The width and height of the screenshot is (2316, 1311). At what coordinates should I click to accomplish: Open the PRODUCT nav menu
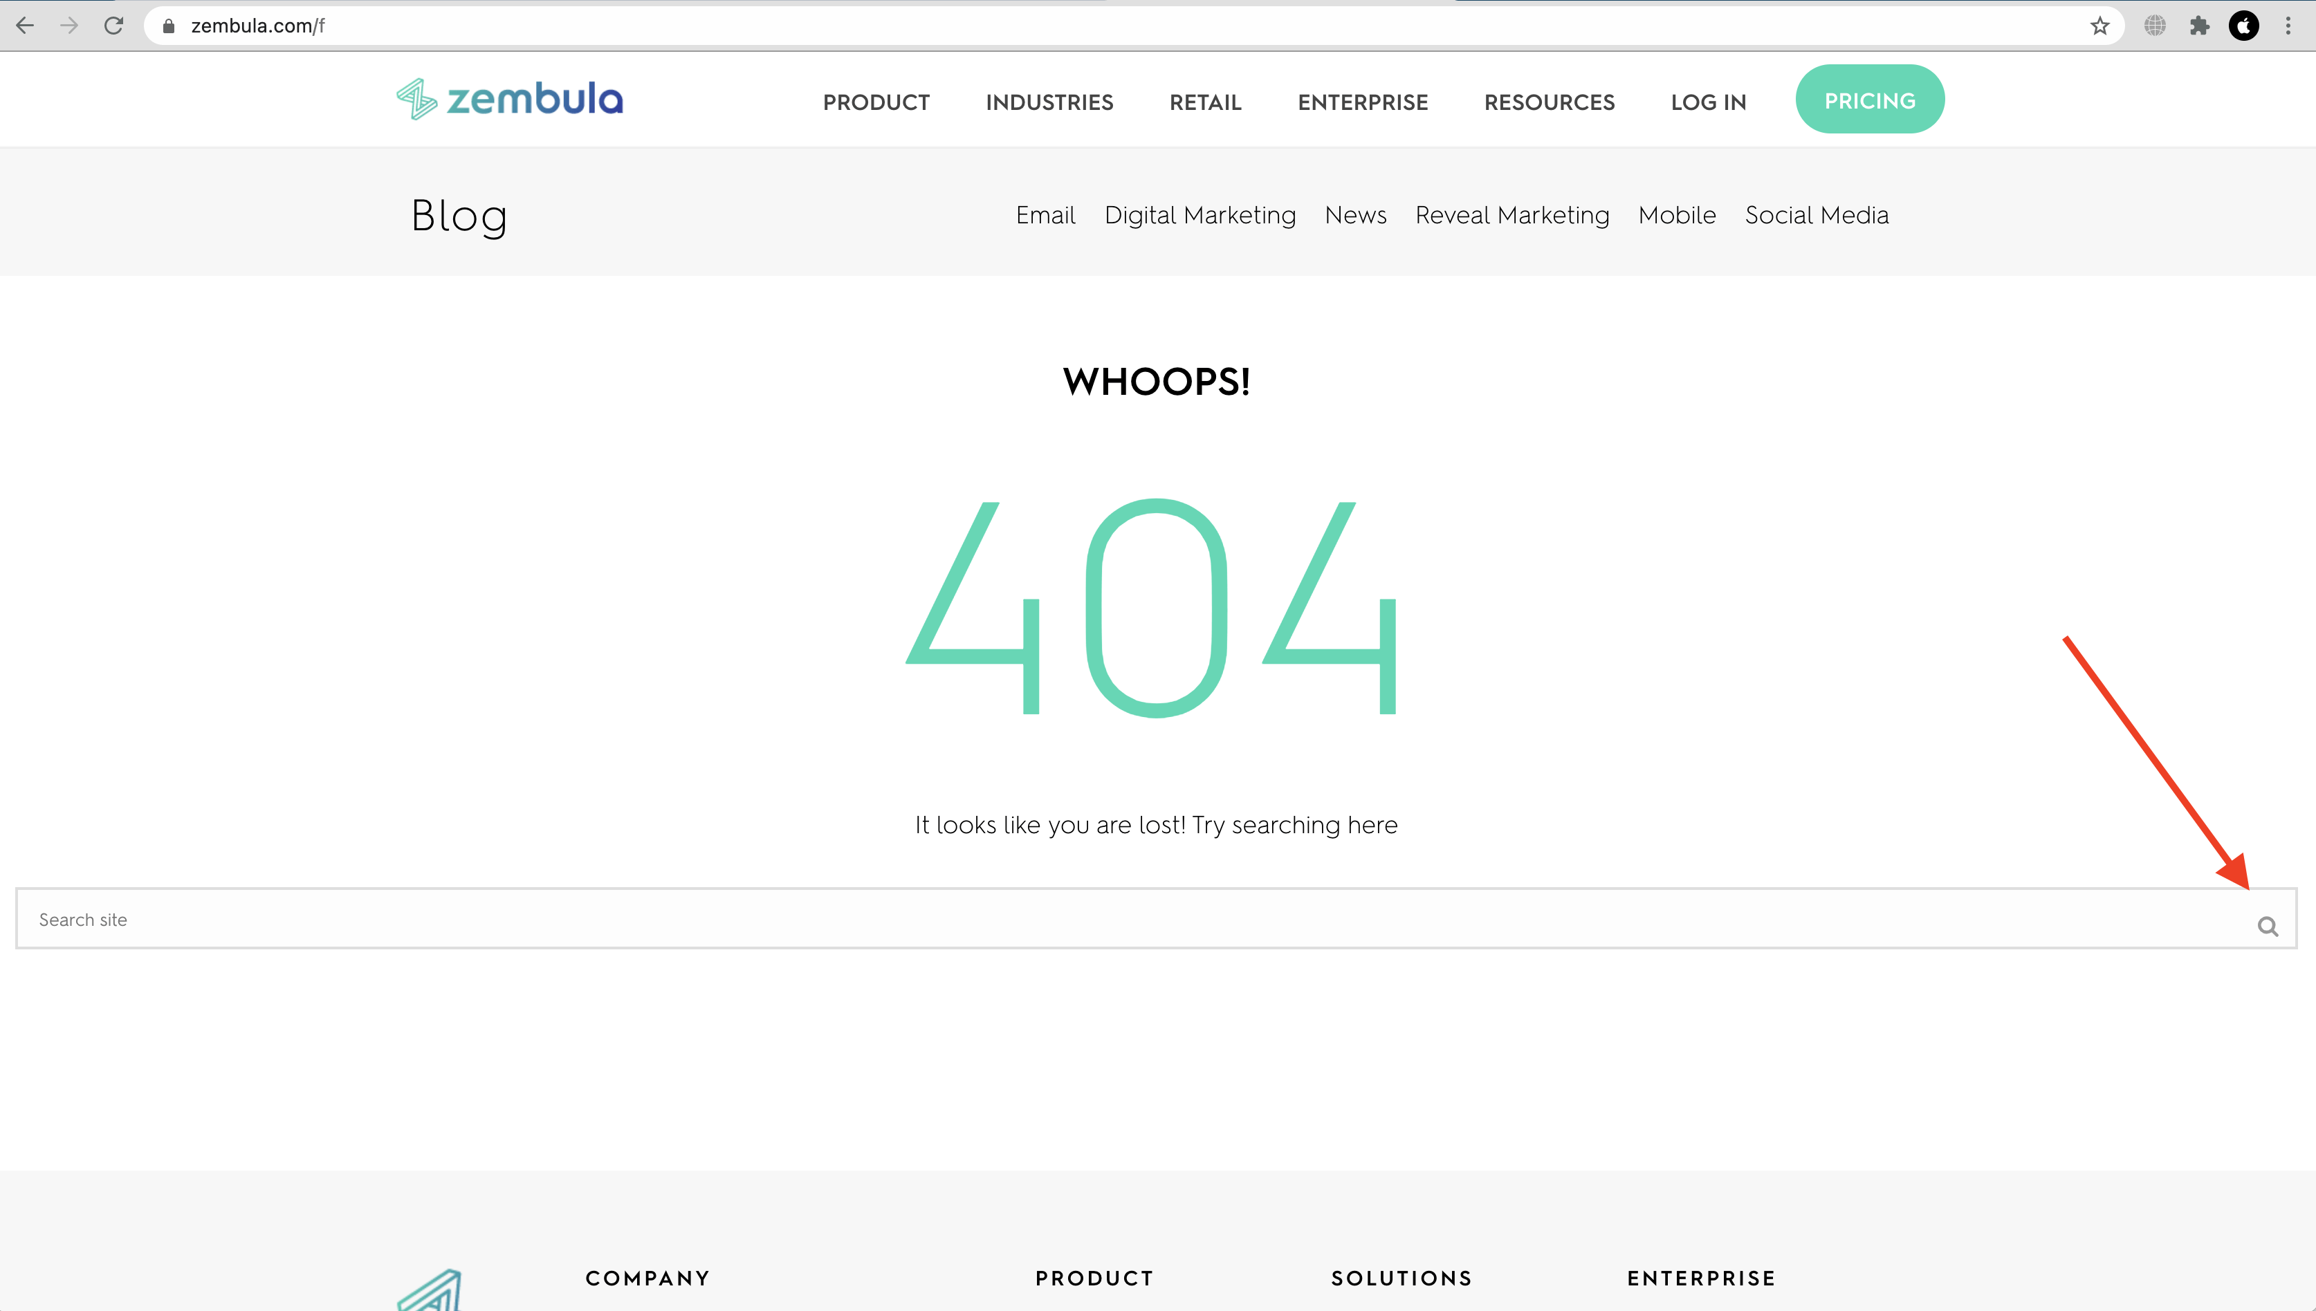tap(876, 102)
